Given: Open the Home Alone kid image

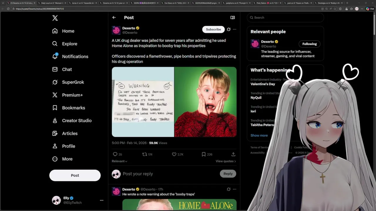Looking at the screenshot, I should 206,102.
